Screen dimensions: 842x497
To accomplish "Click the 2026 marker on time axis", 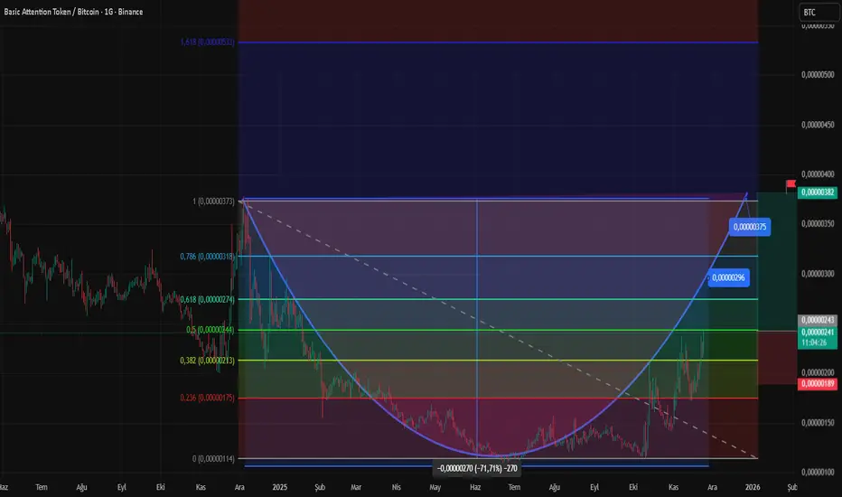I will (x=753, y=486).
